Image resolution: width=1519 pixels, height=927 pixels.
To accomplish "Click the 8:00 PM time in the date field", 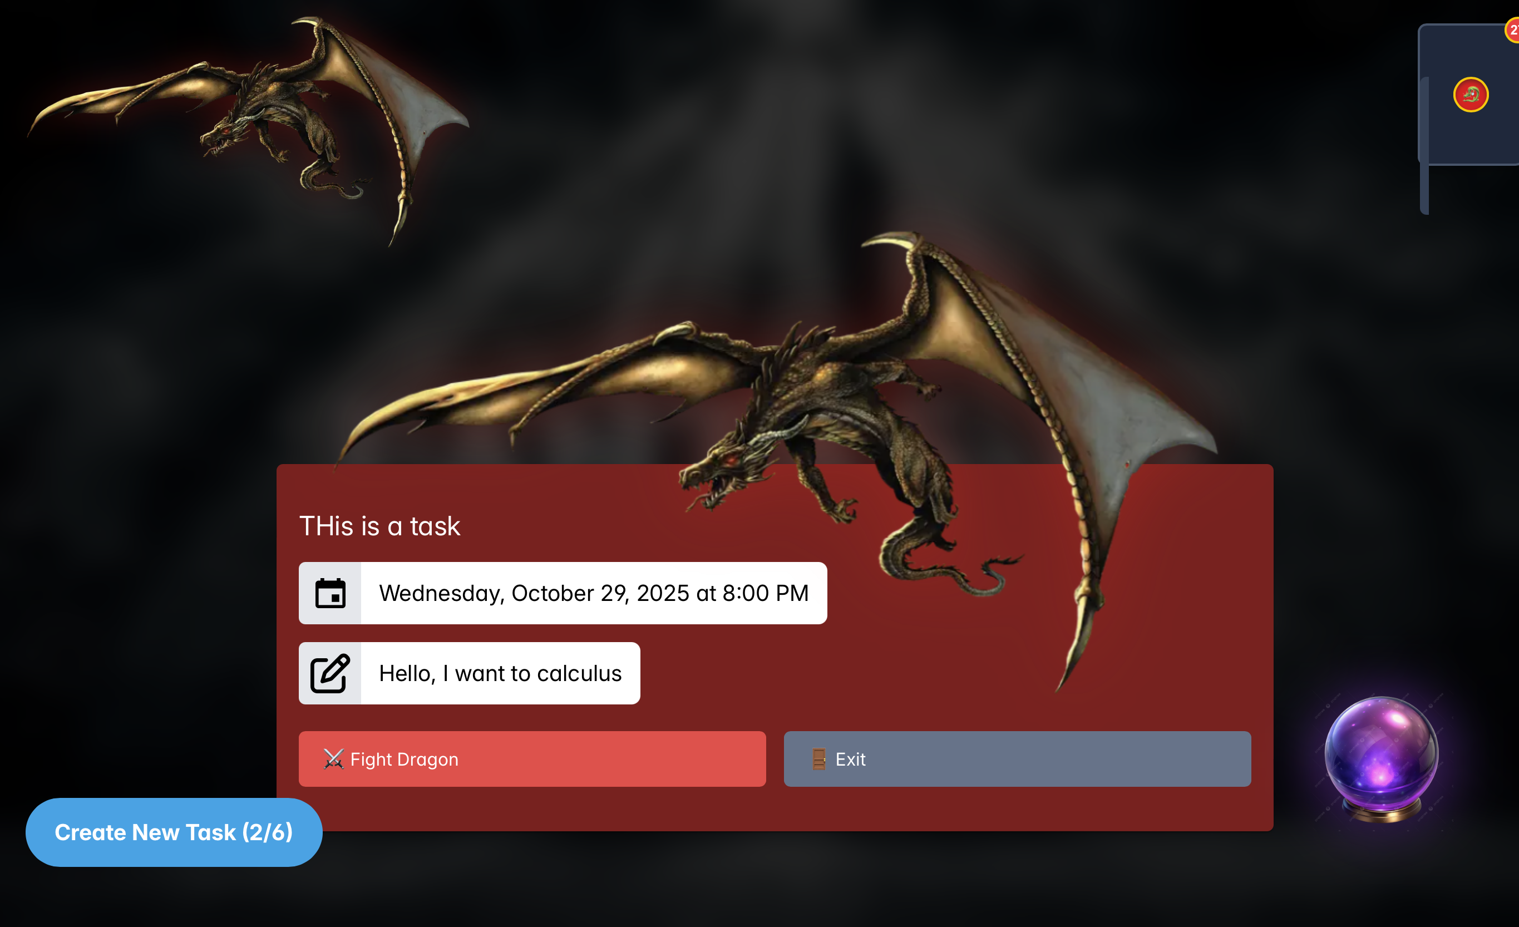I will (x=765, y=593).
